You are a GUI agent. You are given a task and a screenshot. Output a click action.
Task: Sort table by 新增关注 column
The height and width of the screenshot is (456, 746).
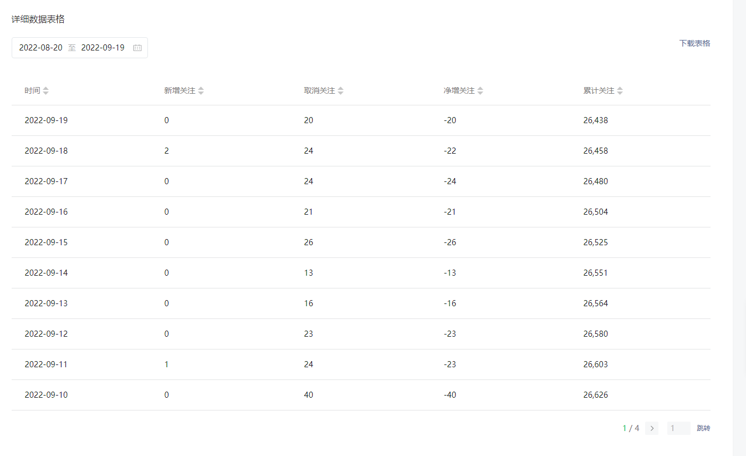coord(201,91)
